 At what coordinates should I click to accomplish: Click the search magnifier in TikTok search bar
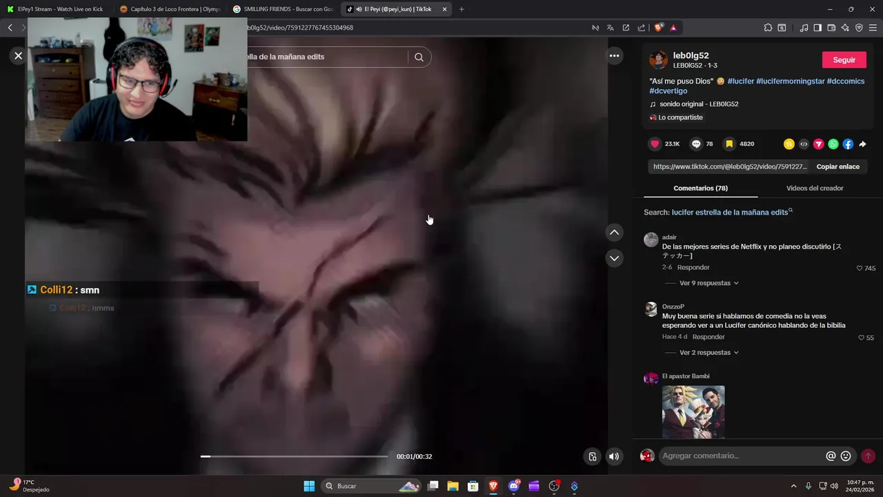coord(419,57)
